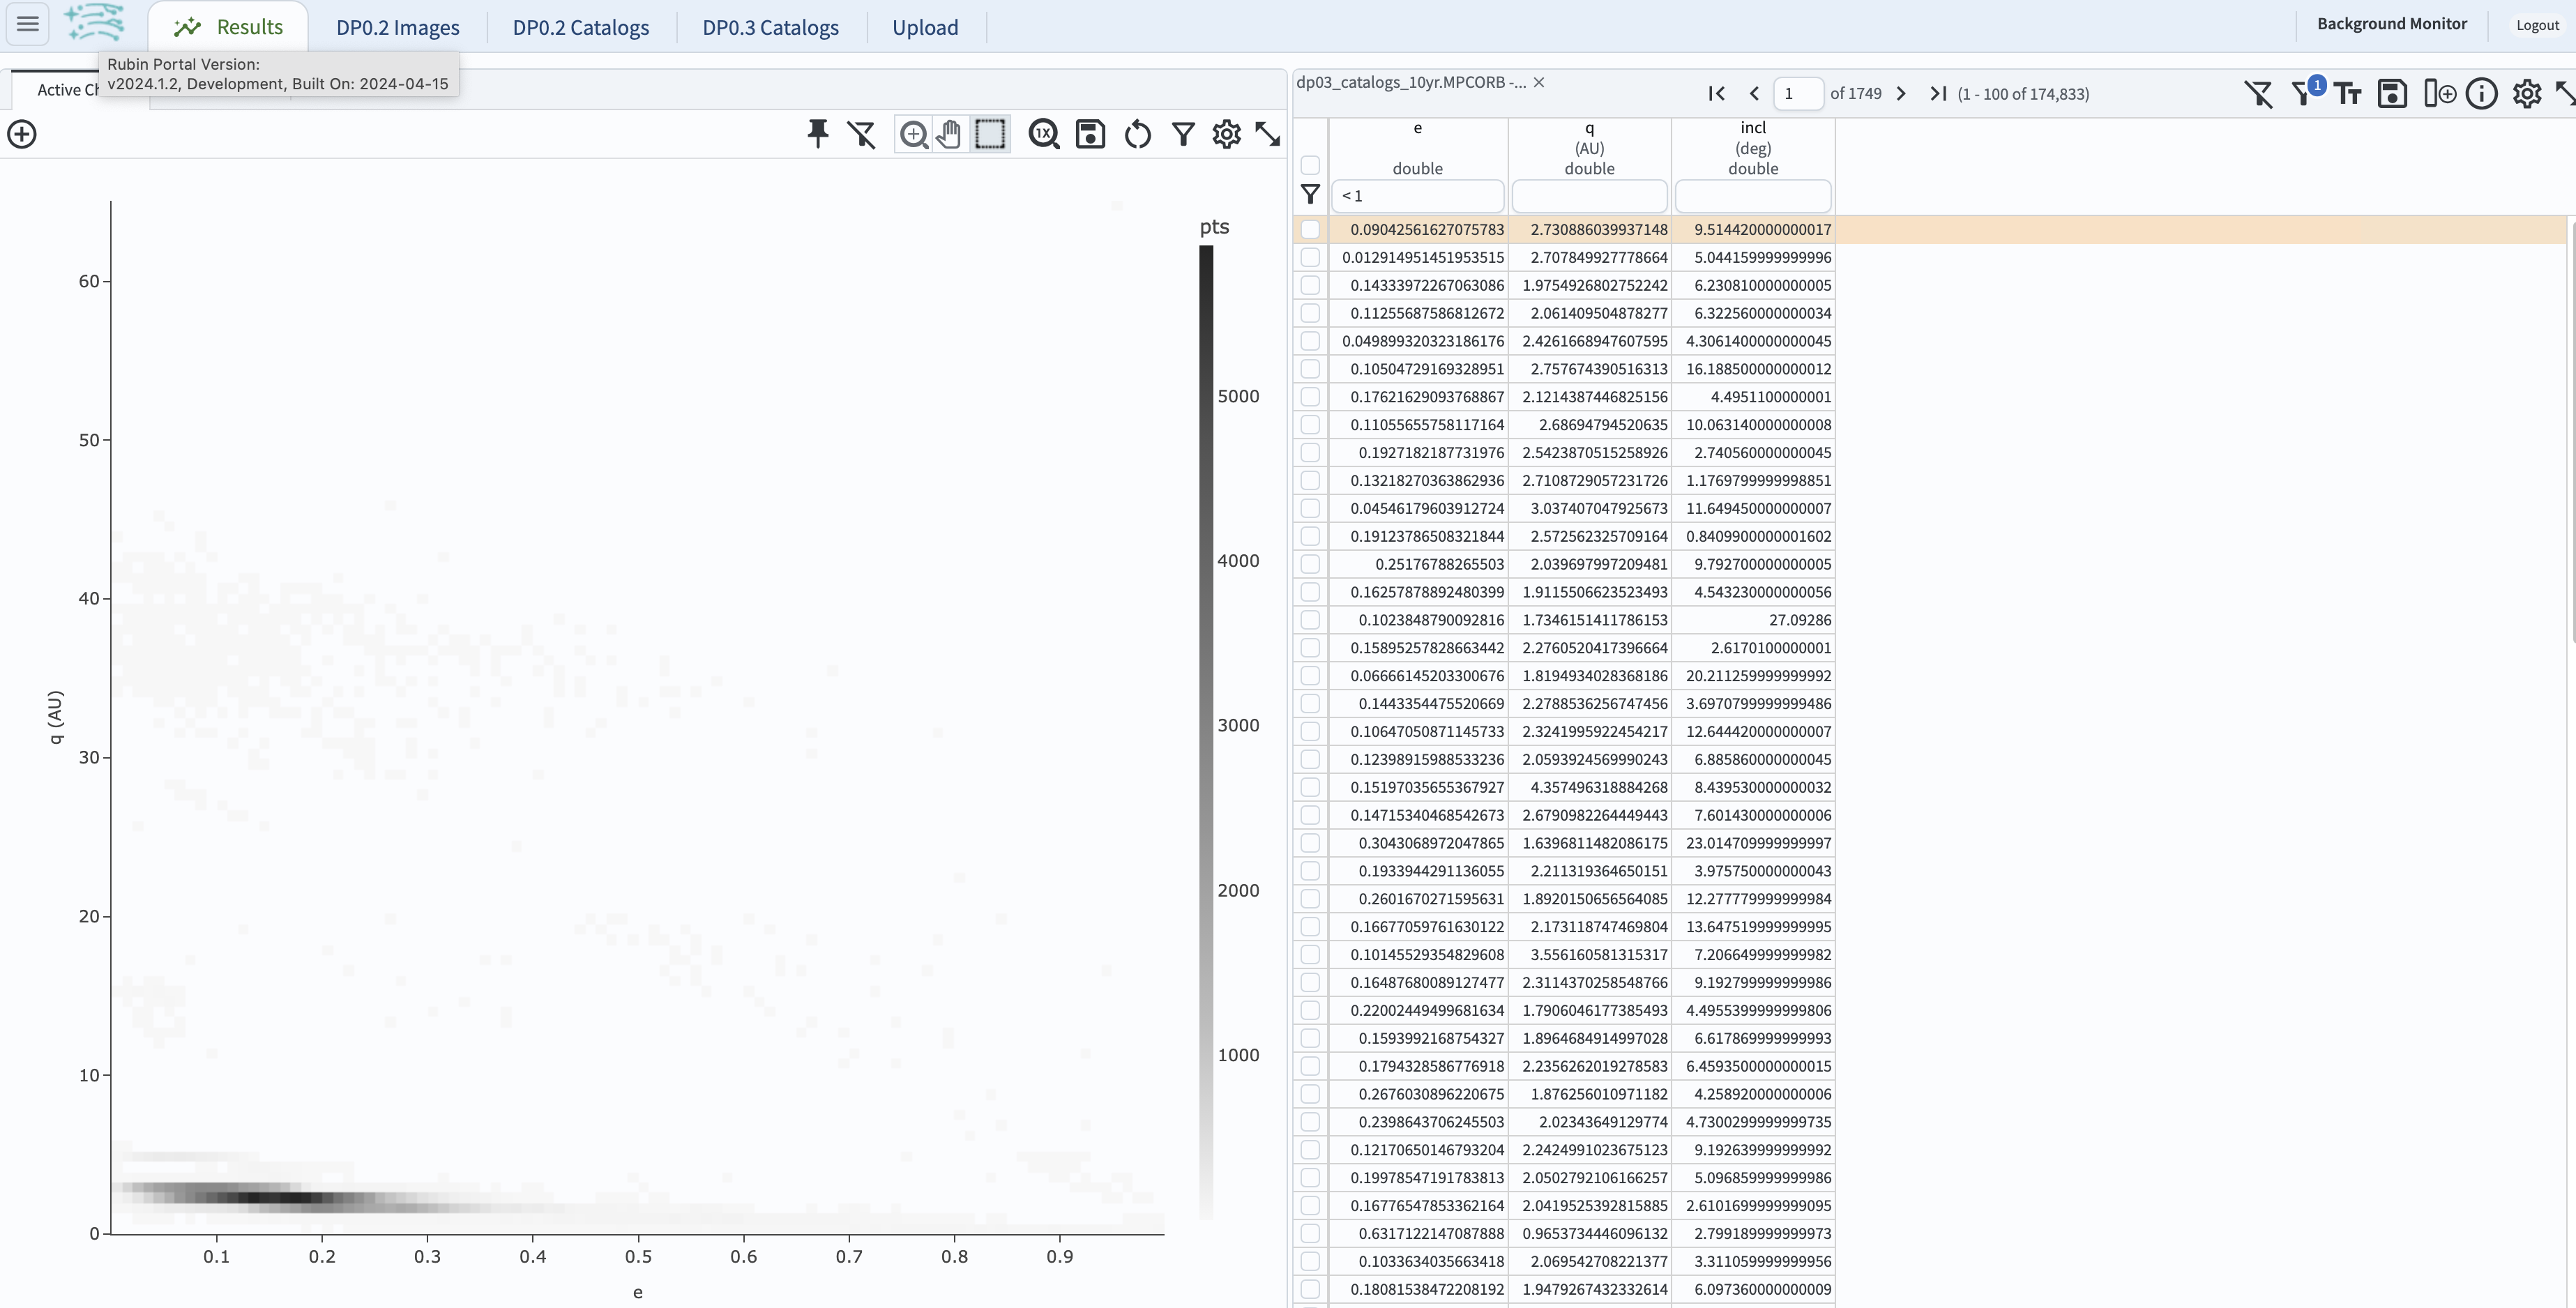Open chart filters with the chart toolbar funnel icon

pos(1183,134)
